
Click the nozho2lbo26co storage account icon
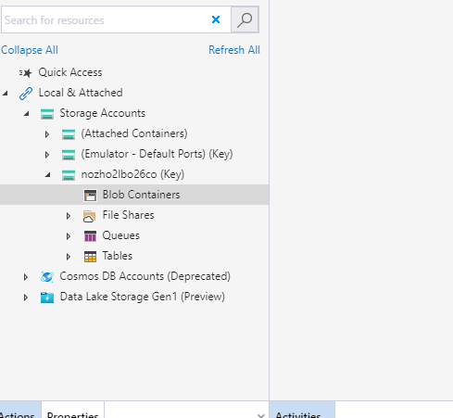coord(69,175)
